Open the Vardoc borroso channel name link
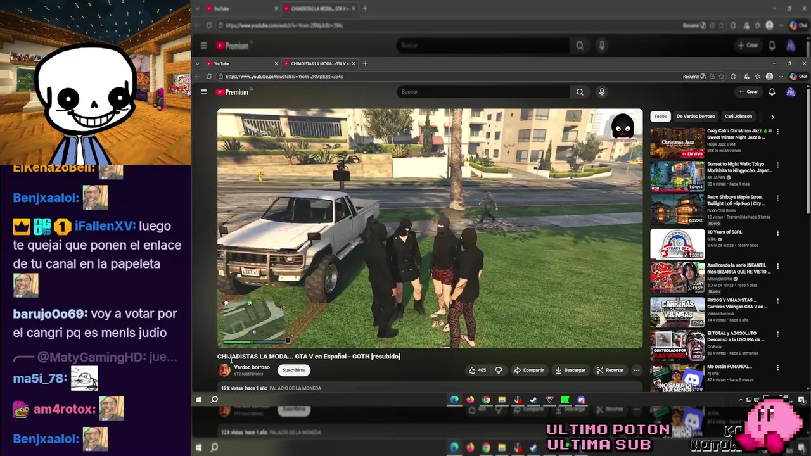The width and height of the screenshot is (811, 456). pyautogui.click(x=252, y=367)
